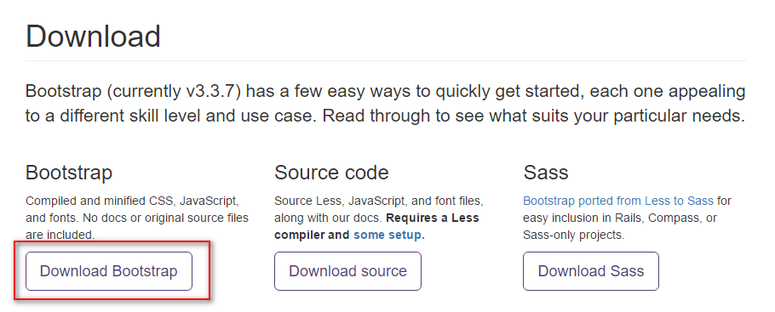
Task: Click "No docs or original source files" sentence
Action: 165,218
